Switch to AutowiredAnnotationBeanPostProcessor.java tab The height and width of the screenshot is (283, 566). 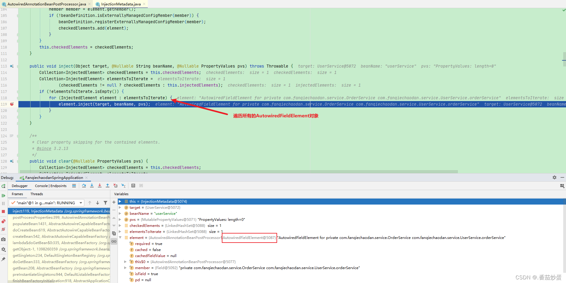tap(46, 4)
